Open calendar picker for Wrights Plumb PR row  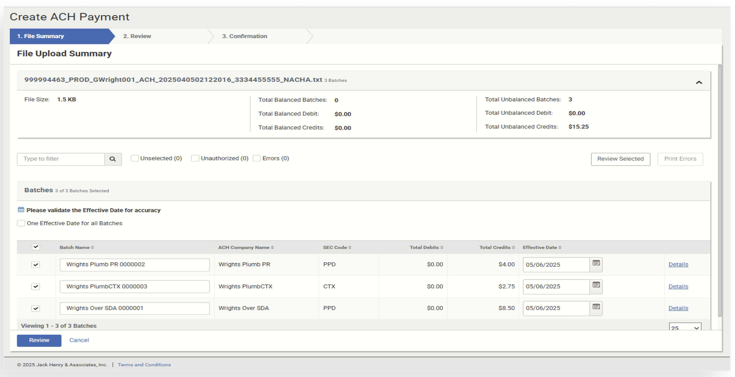[596, 263]
